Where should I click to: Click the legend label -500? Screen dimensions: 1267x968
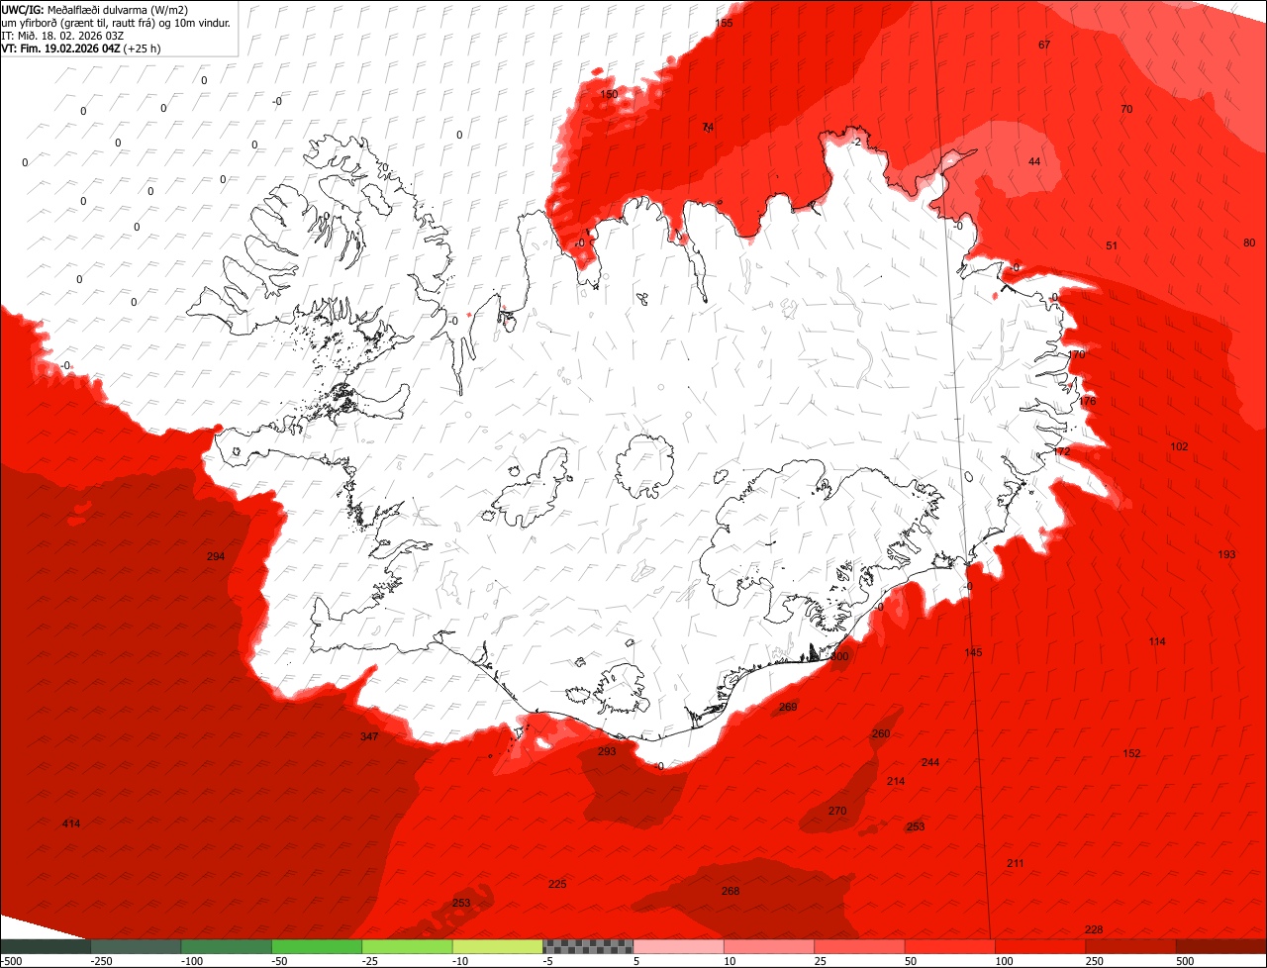(11, 961)
